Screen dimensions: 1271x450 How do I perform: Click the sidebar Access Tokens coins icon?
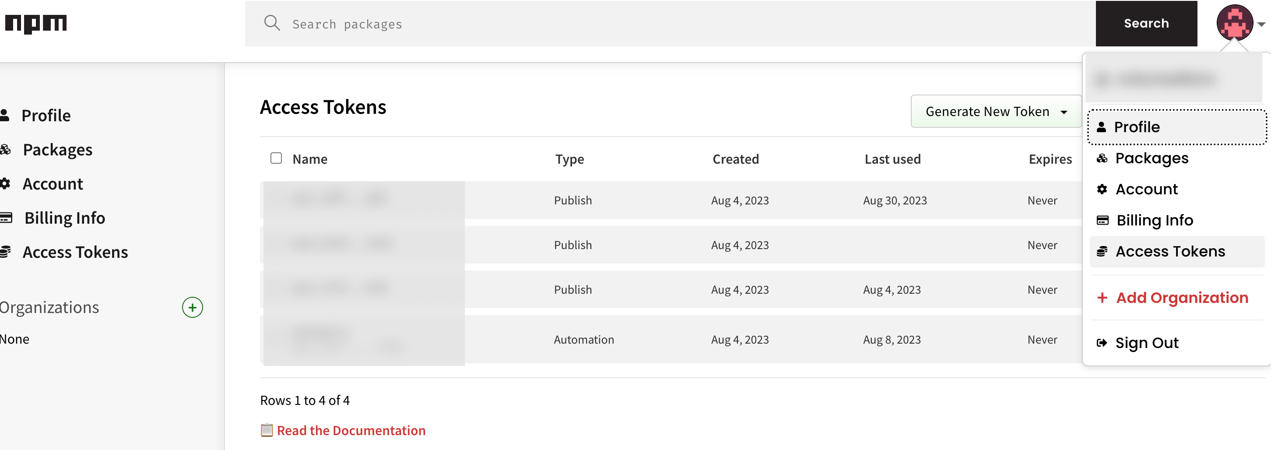click(x=5, y=252)
